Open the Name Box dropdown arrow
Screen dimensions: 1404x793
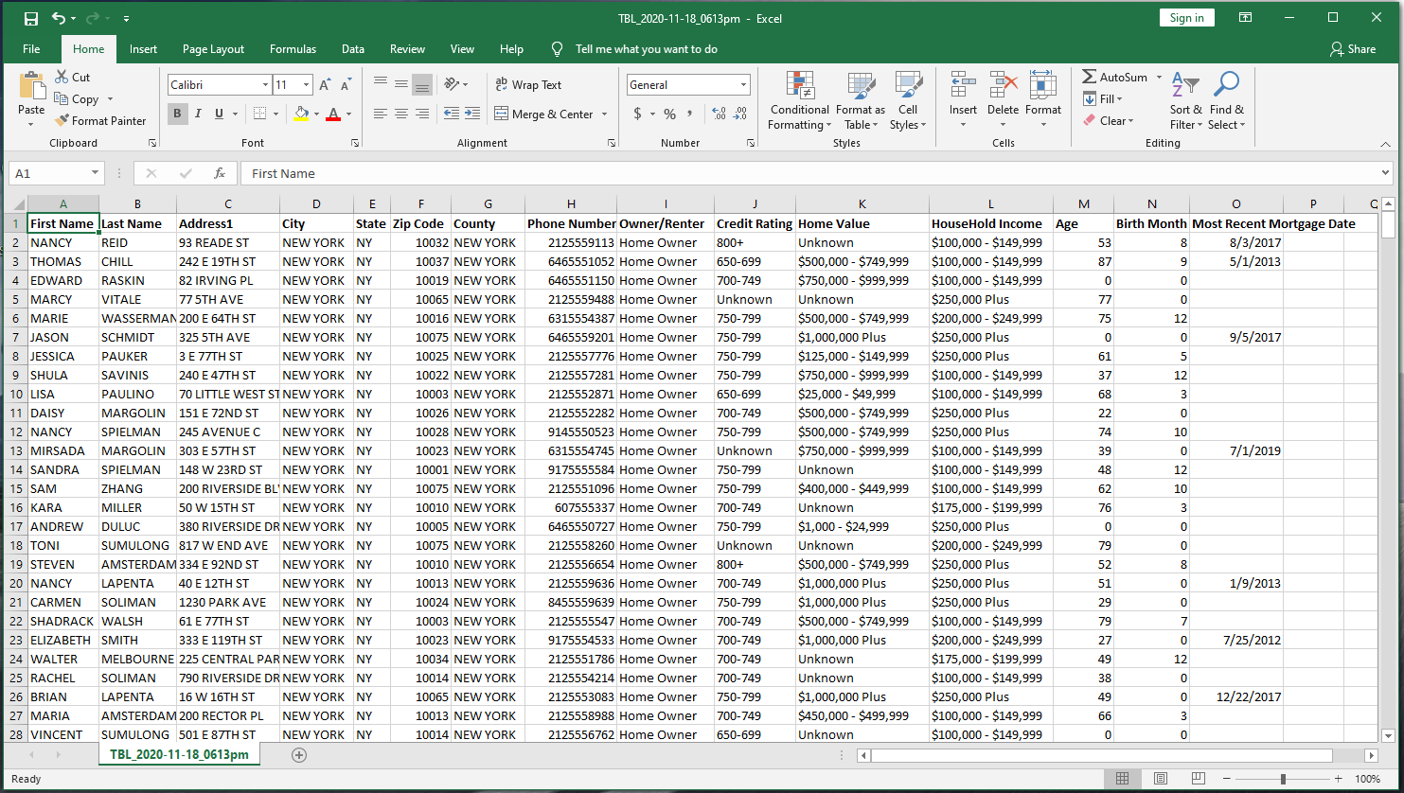point(95,174)
